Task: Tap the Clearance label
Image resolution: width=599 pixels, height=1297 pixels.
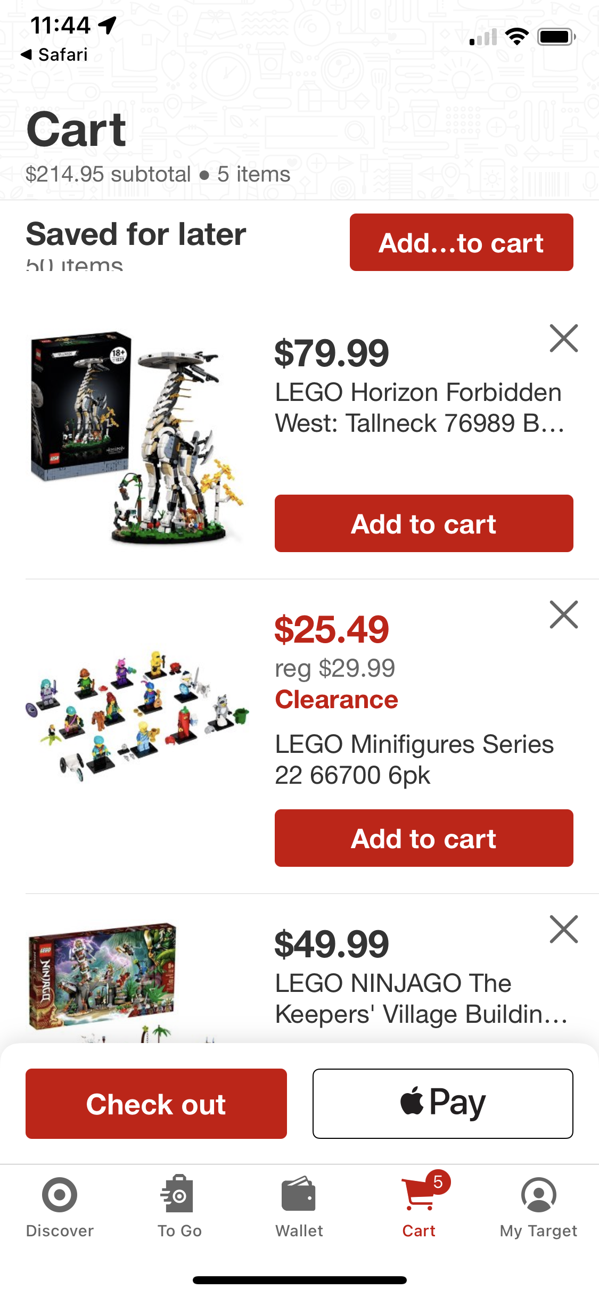Action: (x=337, y=700)
